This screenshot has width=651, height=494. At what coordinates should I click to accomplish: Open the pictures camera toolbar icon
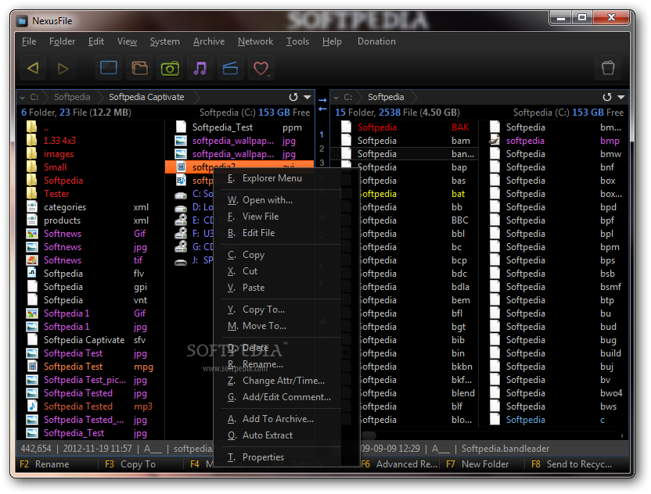tap(170, 68)
